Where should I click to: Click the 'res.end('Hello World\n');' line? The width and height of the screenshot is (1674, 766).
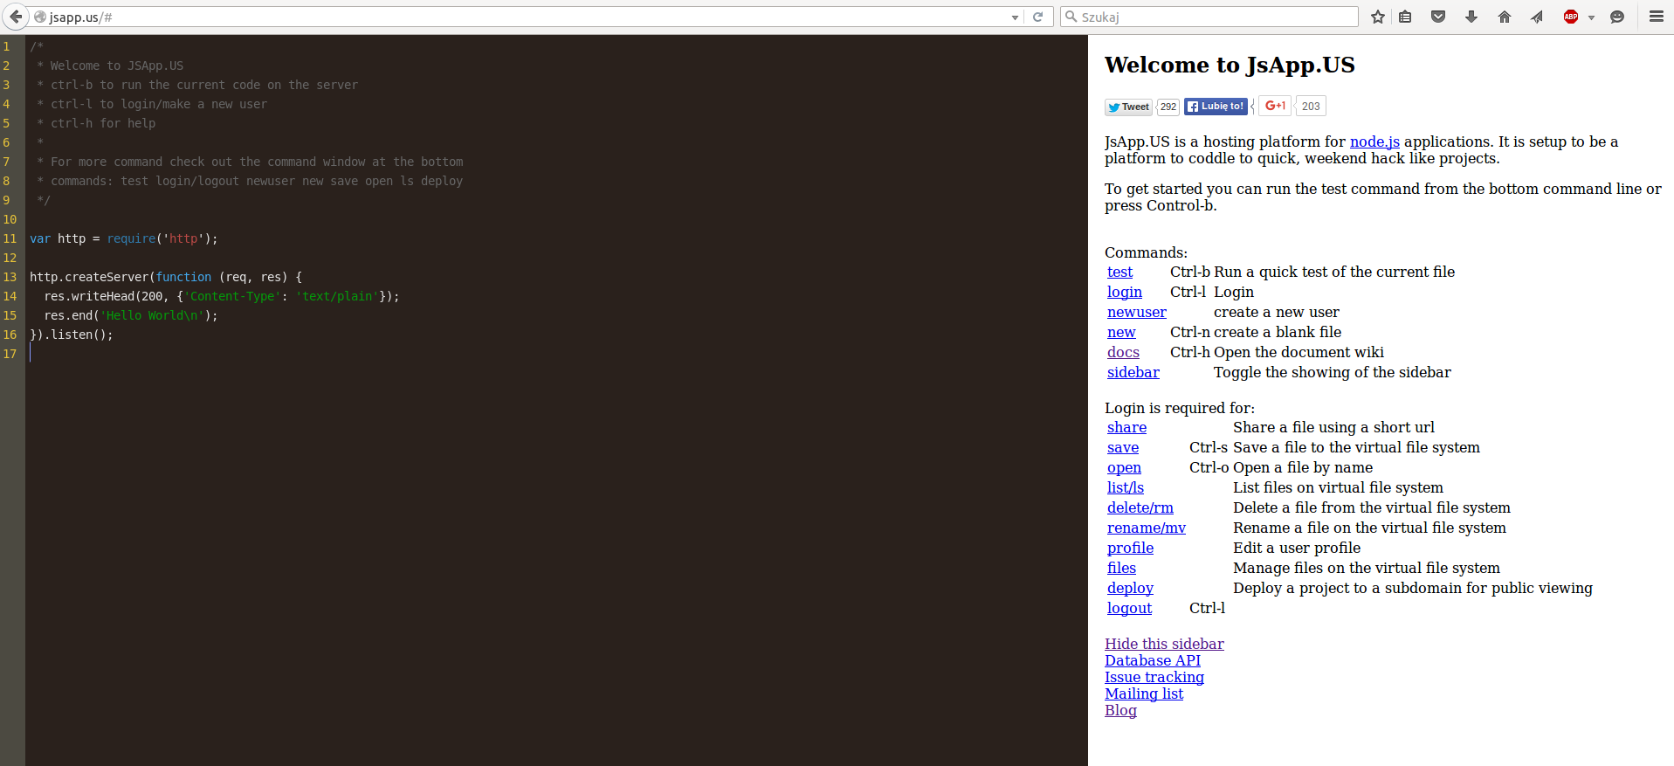[x=131, y=315]
